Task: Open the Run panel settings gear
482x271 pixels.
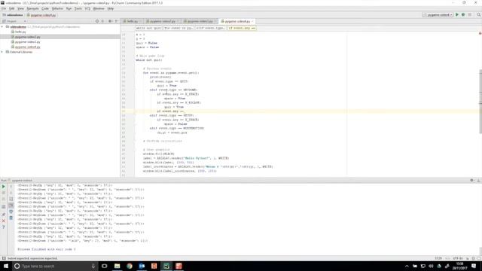Action: [x=472, y=181]
